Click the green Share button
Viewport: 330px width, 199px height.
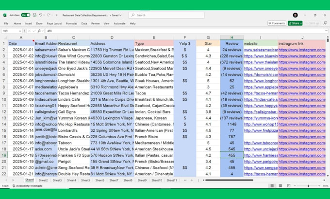295,23
